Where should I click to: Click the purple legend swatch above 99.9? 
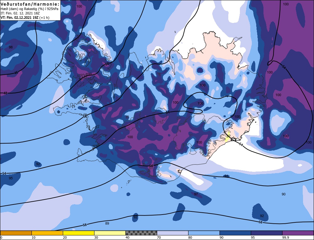pos(298,233)
